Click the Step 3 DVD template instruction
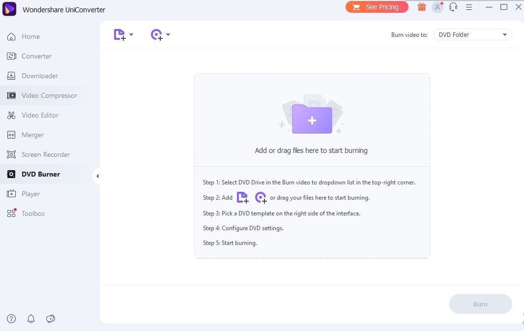Viewport: 524px width, 331px height. coord(282,213)
